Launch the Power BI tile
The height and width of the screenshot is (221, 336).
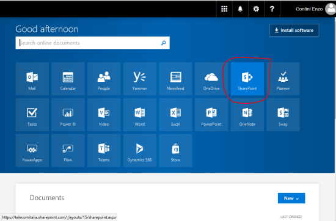[x=68, y=115]
